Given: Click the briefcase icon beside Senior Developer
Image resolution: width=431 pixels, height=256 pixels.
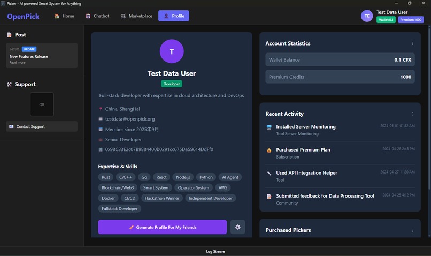Looking at the screenshot, I should point(101,140).
